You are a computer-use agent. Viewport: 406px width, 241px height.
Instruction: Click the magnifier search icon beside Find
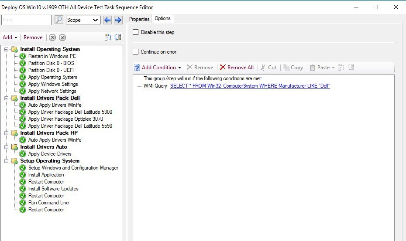(x=59, y=20)
